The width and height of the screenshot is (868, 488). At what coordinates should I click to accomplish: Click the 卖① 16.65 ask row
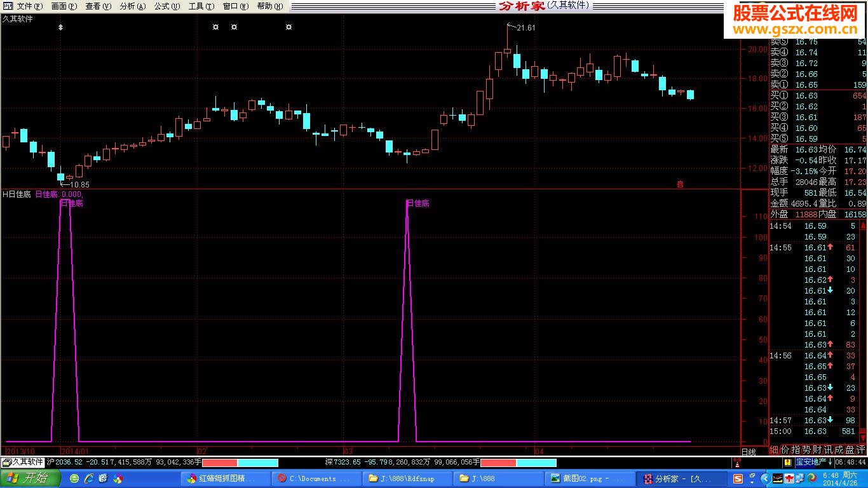click(x=818, y=85)
